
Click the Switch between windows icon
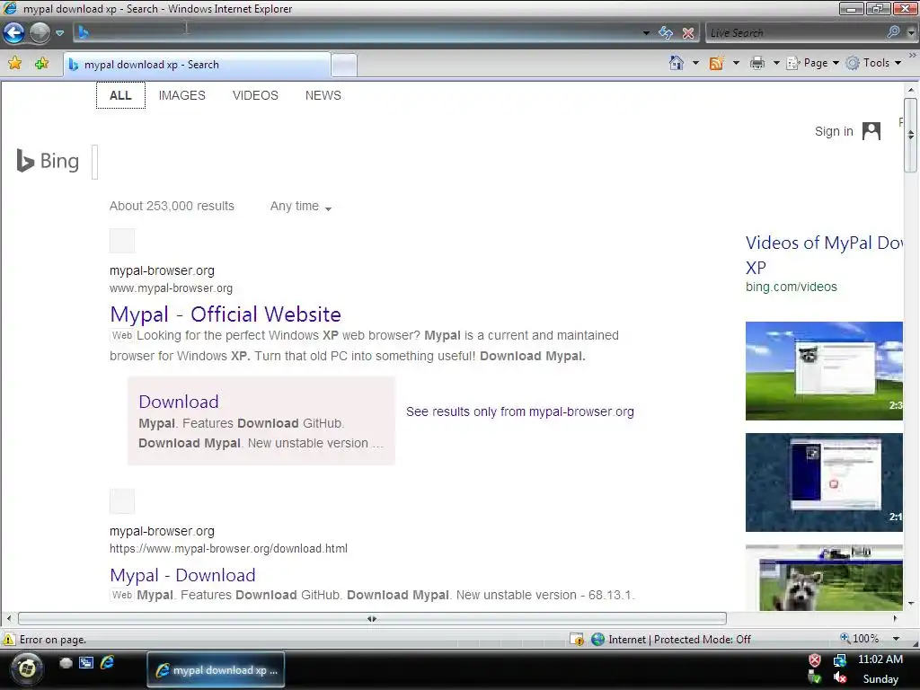pos(86,663)
